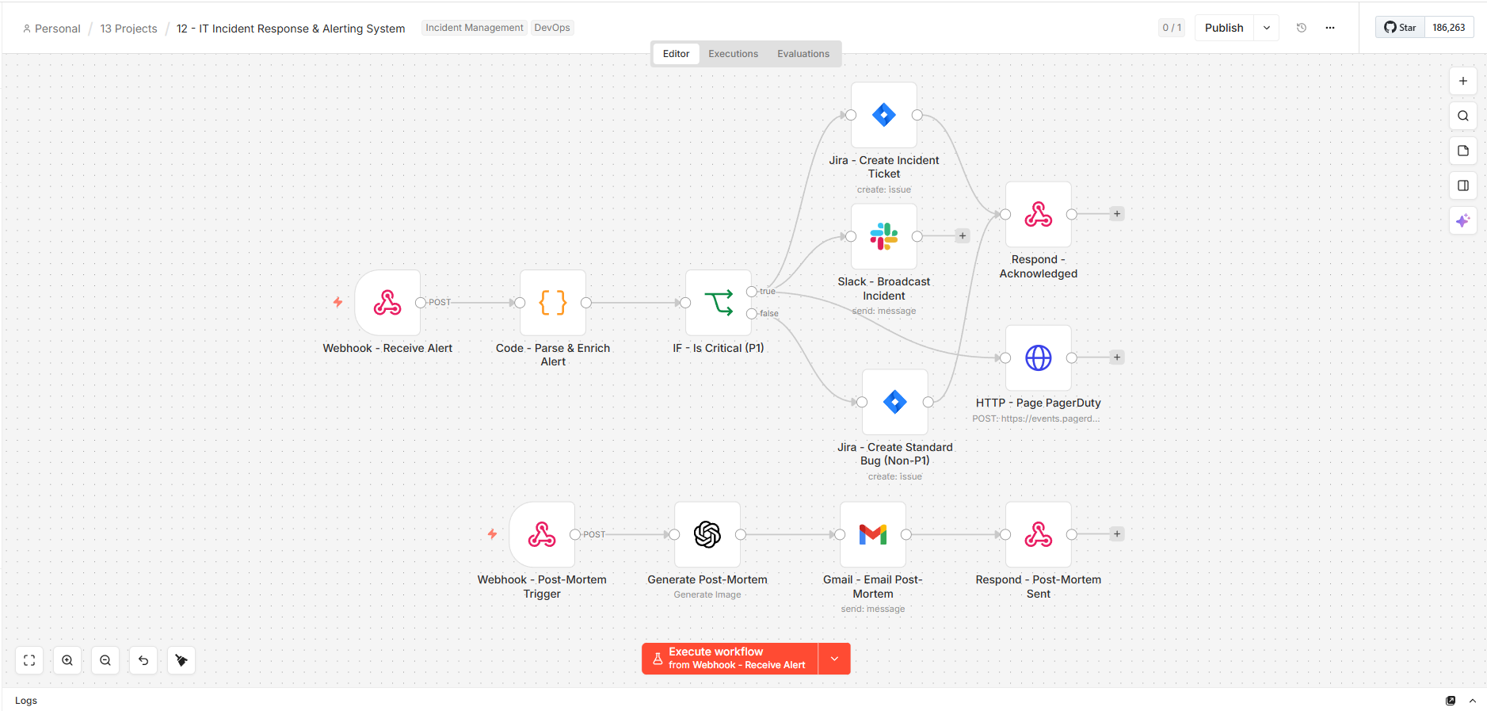Add node after Respond - Post-Mortem Sent output
This screenshot has width=1487, height=711.
tap(1117, 534)
